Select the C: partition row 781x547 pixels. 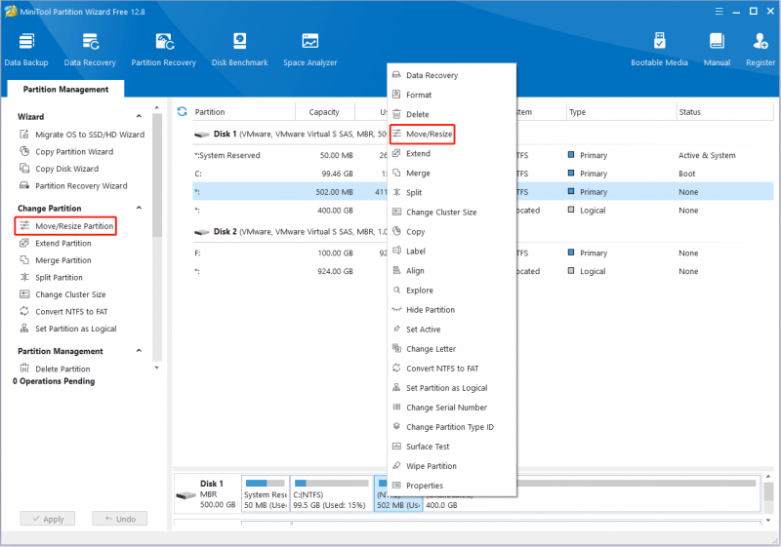click(482, 174)
